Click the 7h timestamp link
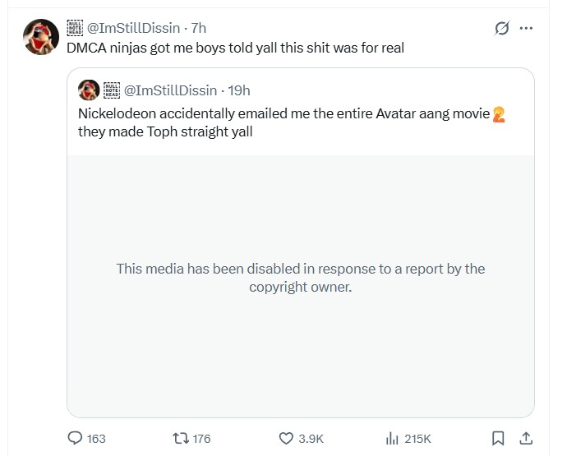The width and height of the screenshot is (567, 456). click(x=199, y=29)
